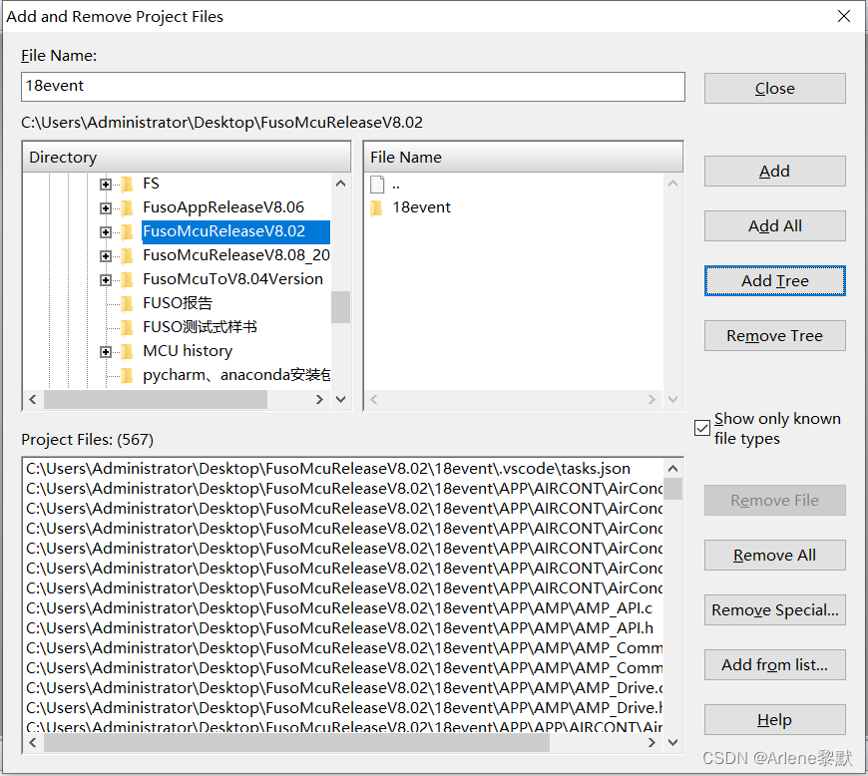Expand the MCU history tree node
The width and height of the screenshot is (868, 776).
pyautogui.click(x=106, y=350)
